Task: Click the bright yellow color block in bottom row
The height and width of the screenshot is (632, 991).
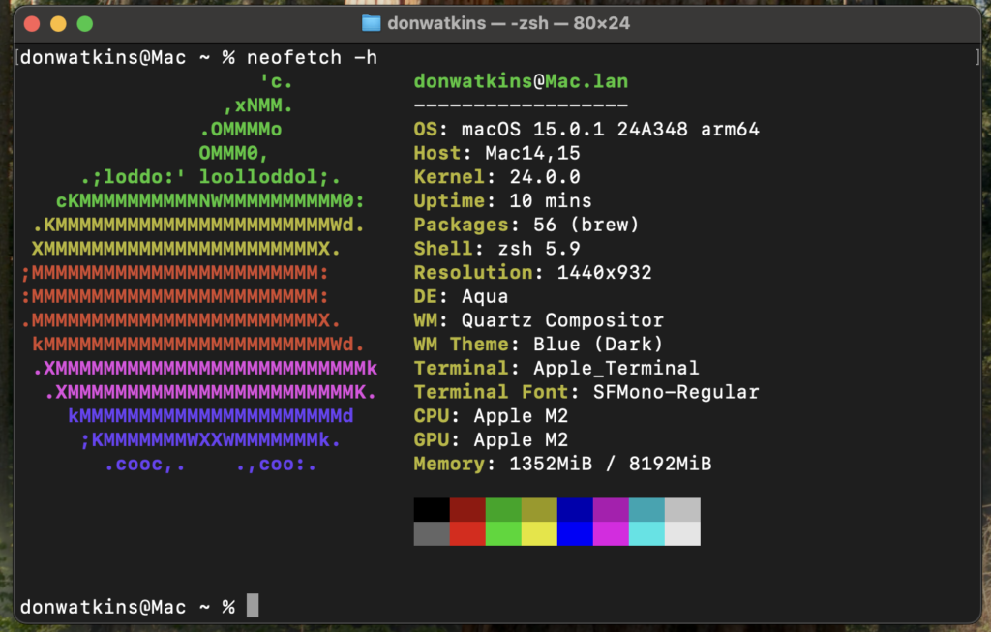Action: (x=539, y=533)
